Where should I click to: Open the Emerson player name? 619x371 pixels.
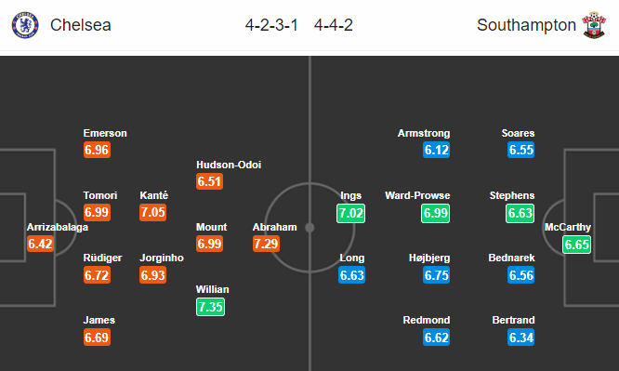(x=105, y=133)
